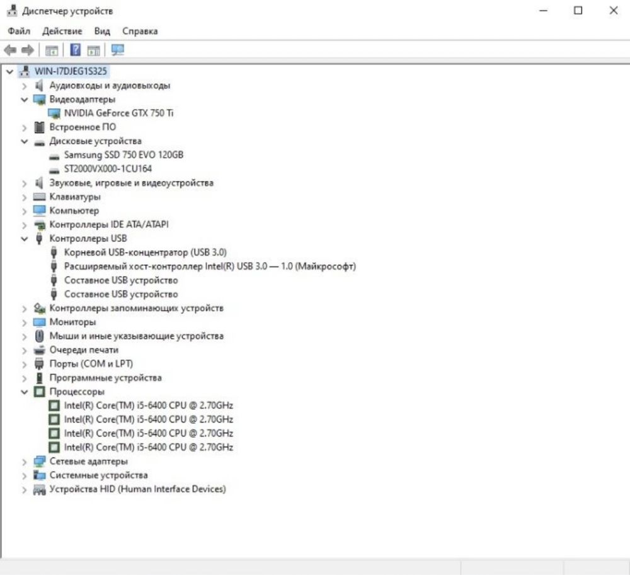Select the Мониторы category label
This screenshot has width=630, height=575.
point(72,322)
